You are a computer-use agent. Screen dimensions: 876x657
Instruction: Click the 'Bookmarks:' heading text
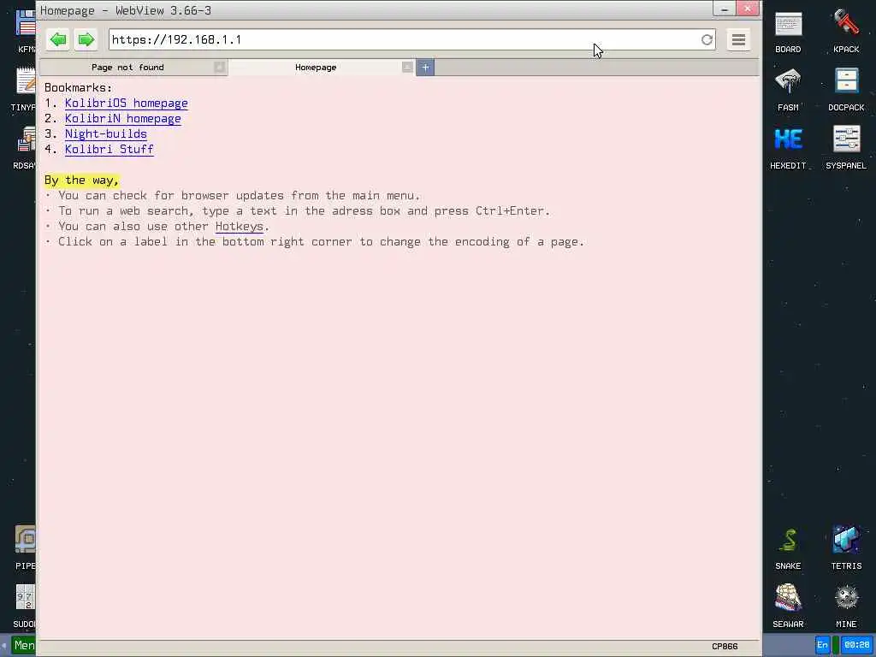pos(78,88)
